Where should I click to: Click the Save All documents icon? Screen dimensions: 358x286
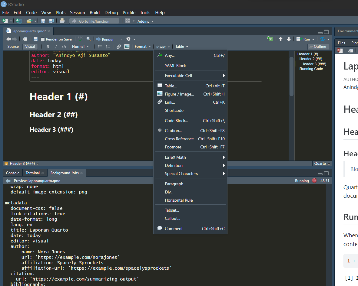pos(51,21)
